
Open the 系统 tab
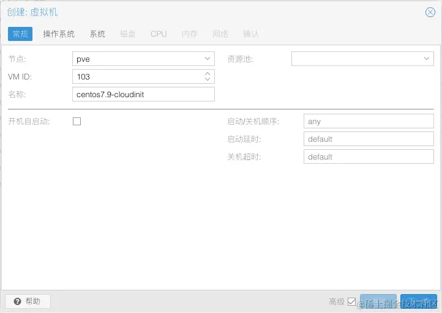click(x=97, y=34)
